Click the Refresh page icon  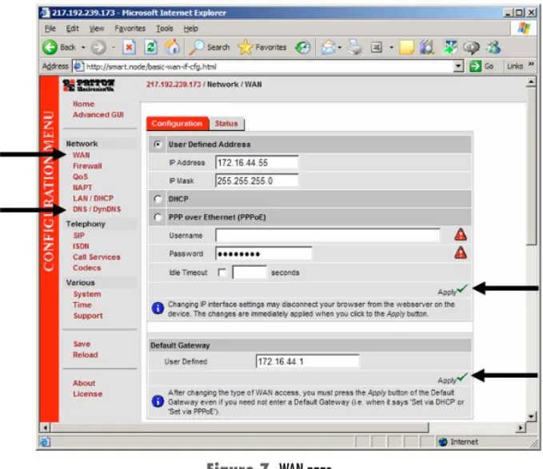coord(150,47)
